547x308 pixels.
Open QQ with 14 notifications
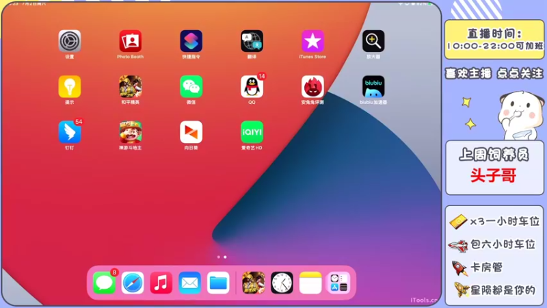[x=252, y=87]
